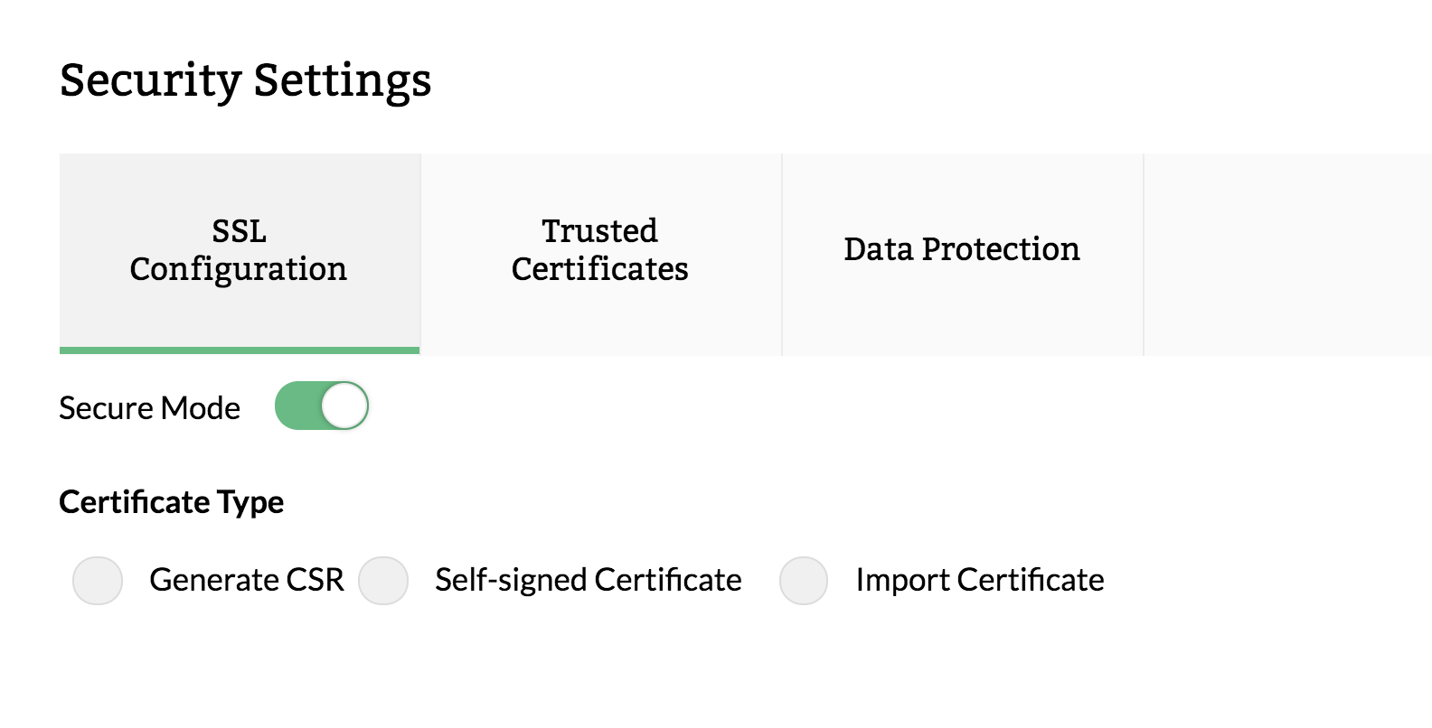Viewport: 1432px width, 728px height.
Task: Click the Security Settings page heading
Action: [x=245, y=80]
